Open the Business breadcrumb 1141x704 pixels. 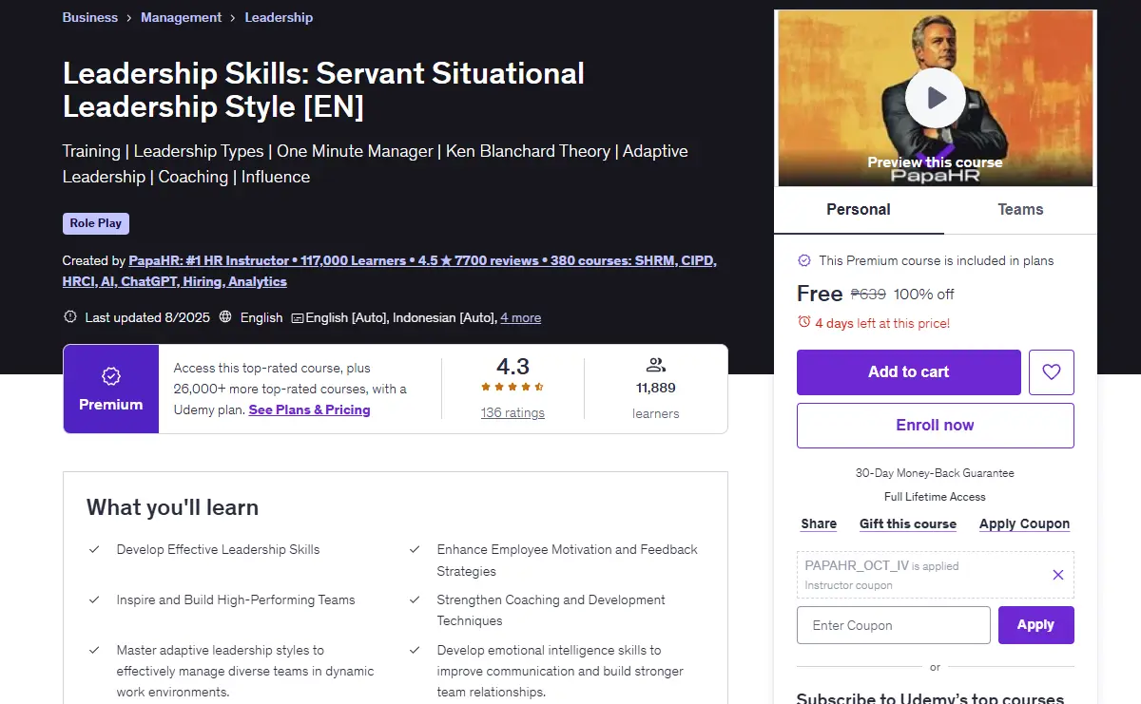(90, 17)
